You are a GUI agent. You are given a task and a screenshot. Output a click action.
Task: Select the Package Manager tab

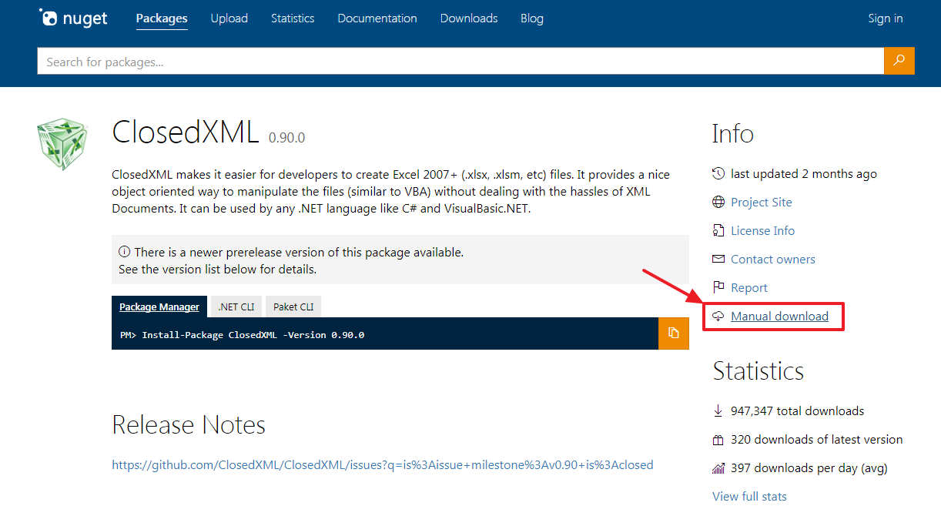click(159, 307)
